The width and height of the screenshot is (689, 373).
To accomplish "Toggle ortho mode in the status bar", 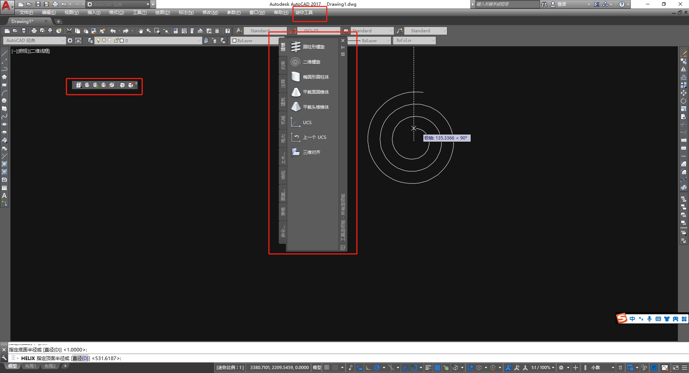I will (x=368, y=368).
